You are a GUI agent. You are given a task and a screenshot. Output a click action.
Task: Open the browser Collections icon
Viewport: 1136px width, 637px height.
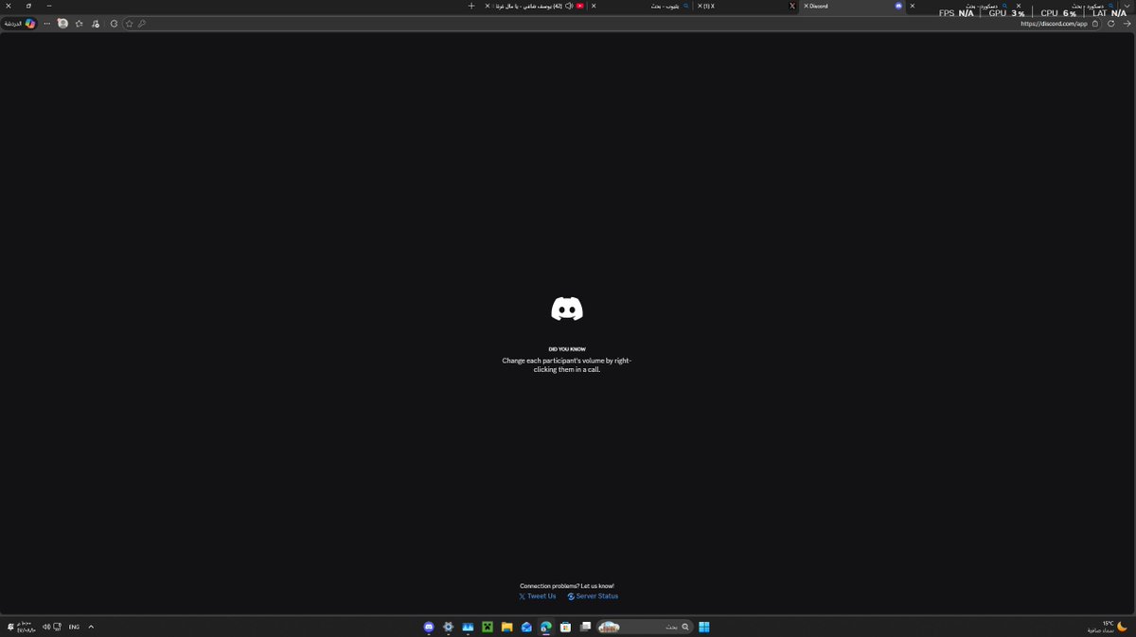coord(96,23)
